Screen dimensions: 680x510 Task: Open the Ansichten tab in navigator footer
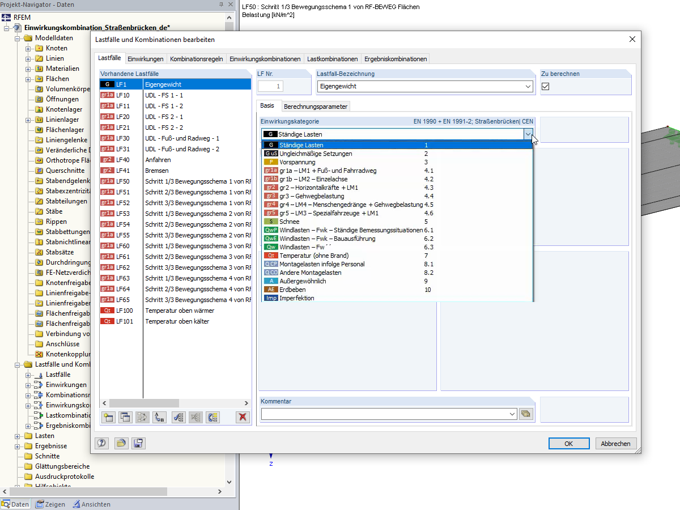pyautogui.click(x=92, y=504)
